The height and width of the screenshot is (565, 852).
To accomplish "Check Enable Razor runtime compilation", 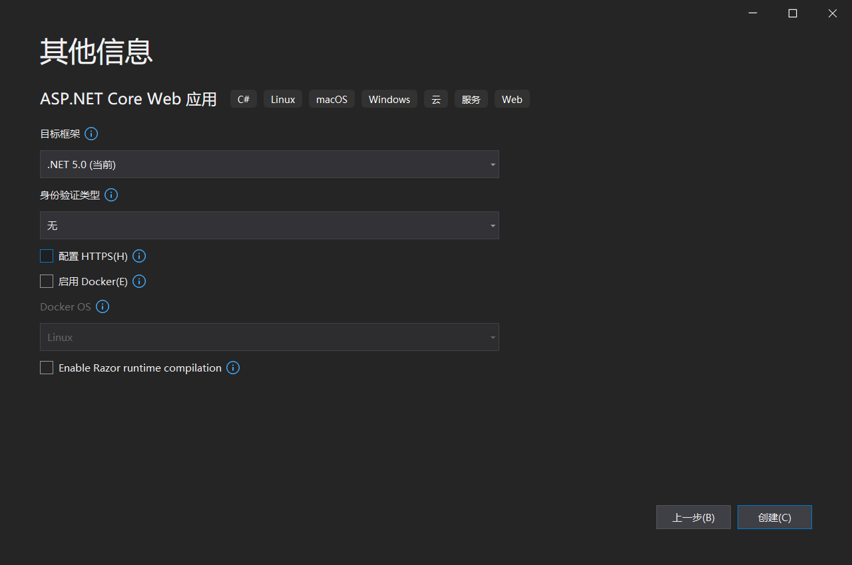I will tap(47, 368).
